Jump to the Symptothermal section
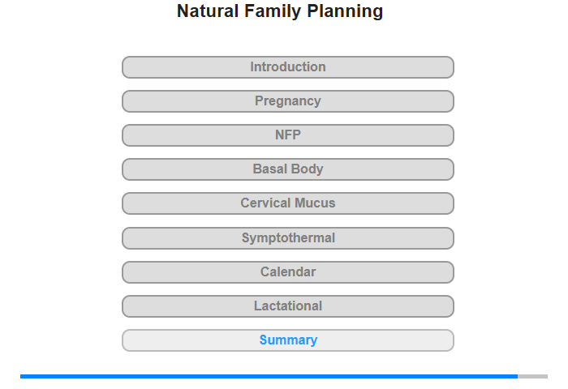This screenshot has height=389, width=568. click(x=288, y=238)
